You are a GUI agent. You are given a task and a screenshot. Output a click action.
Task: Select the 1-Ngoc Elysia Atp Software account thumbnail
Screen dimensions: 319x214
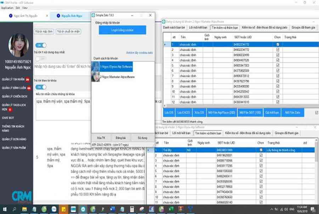95,66
